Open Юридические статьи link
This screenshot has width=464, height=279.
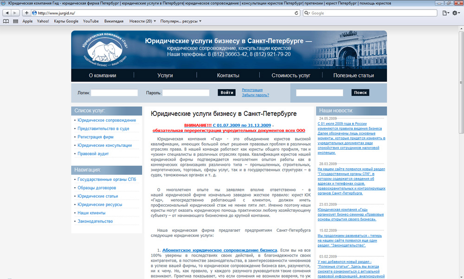pos(97,196)
